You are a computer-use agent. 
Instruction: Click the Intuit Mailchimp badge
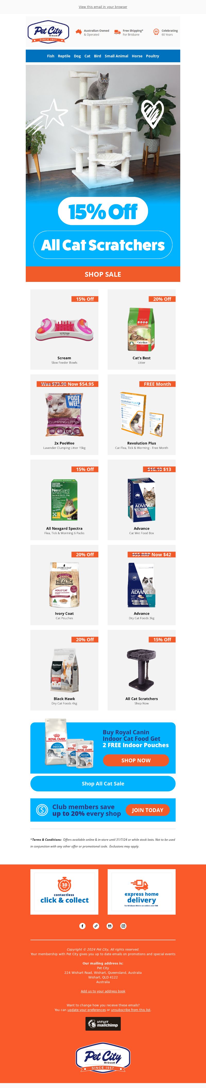click(x=103, y=1024)
